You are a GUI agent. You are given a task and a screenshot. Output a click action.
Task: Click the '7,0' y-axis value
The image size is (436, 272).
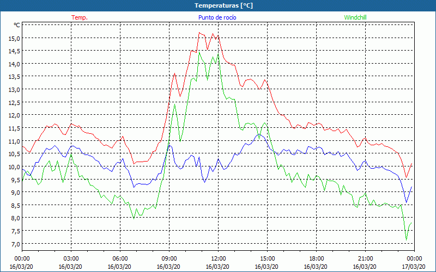click(x=16, y=244)
